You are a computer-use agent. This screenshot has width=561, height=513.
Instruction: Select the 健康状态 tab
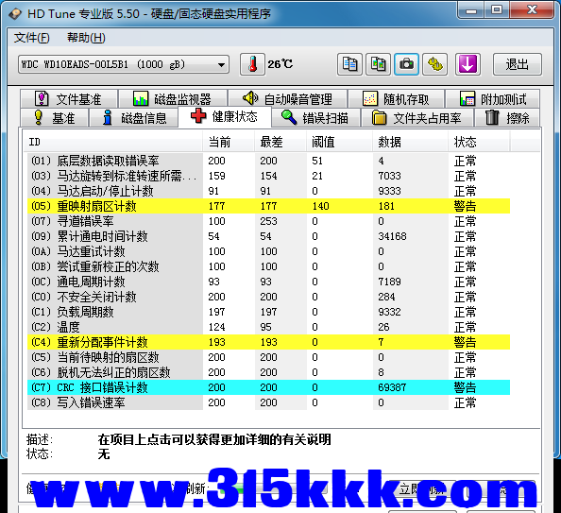tap(225, 117)
